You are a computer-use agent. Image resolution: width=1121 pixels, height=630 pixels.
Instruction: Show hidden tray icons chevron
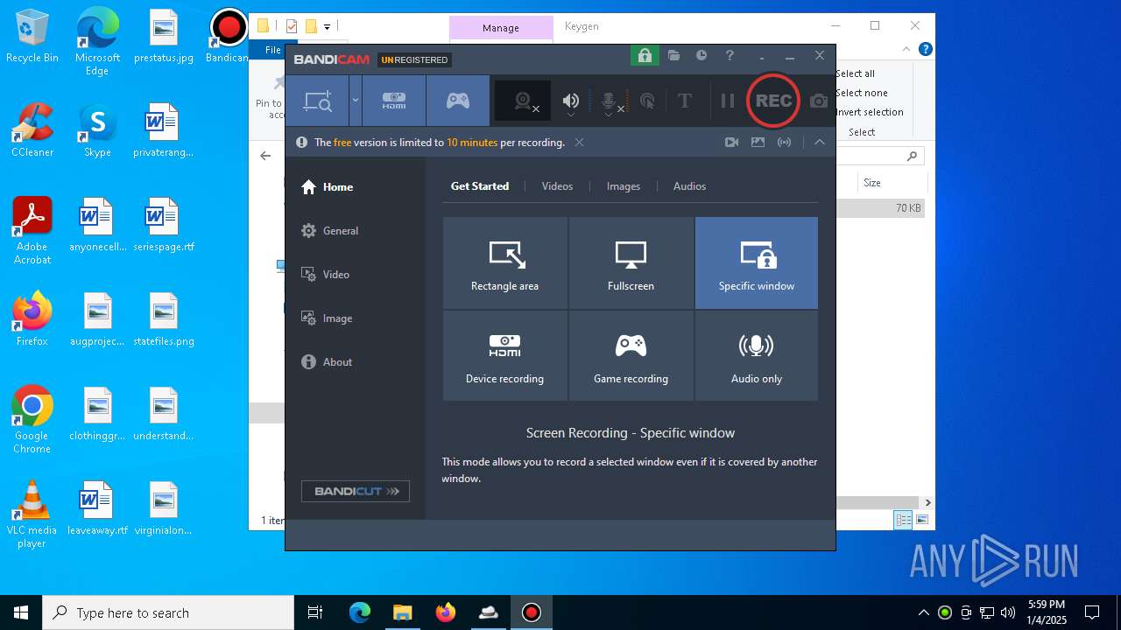tap(923, 612)
